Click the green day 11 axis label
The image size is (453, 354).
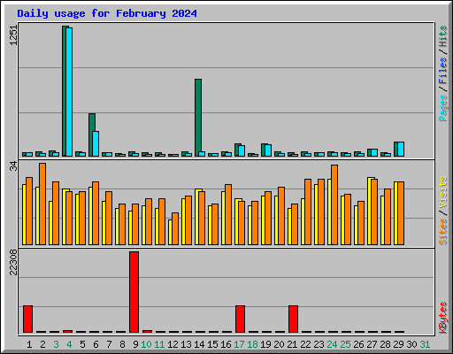coord(159,344)
